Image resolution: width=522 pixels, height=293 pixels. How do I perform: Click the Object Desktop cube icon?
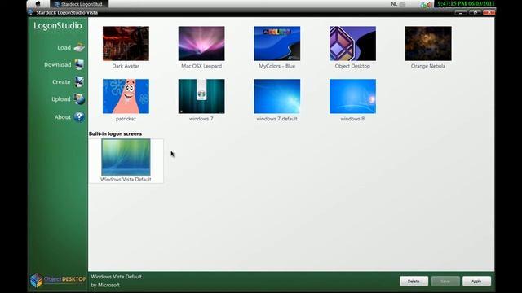pyautogui.click(x=36, y=281)
